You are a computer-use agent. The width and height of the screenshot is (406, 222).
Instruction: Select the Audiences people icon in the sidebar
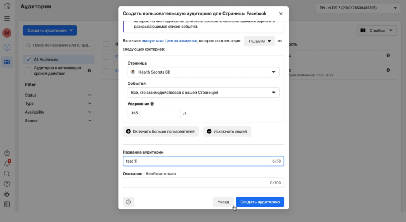tap(7, 62)
